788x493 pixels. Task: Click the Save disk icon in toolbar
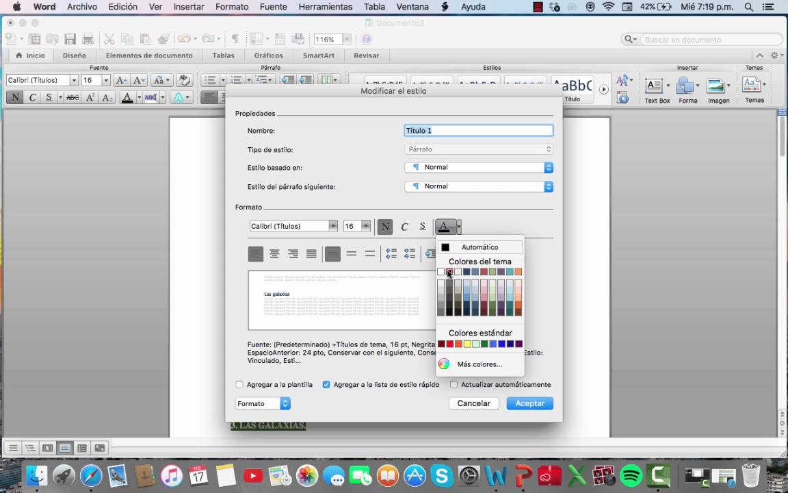point(70,39)
